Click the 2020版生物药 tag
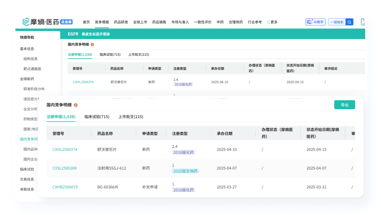Viewport: 381px width, 215px height. tap(185, 171)
